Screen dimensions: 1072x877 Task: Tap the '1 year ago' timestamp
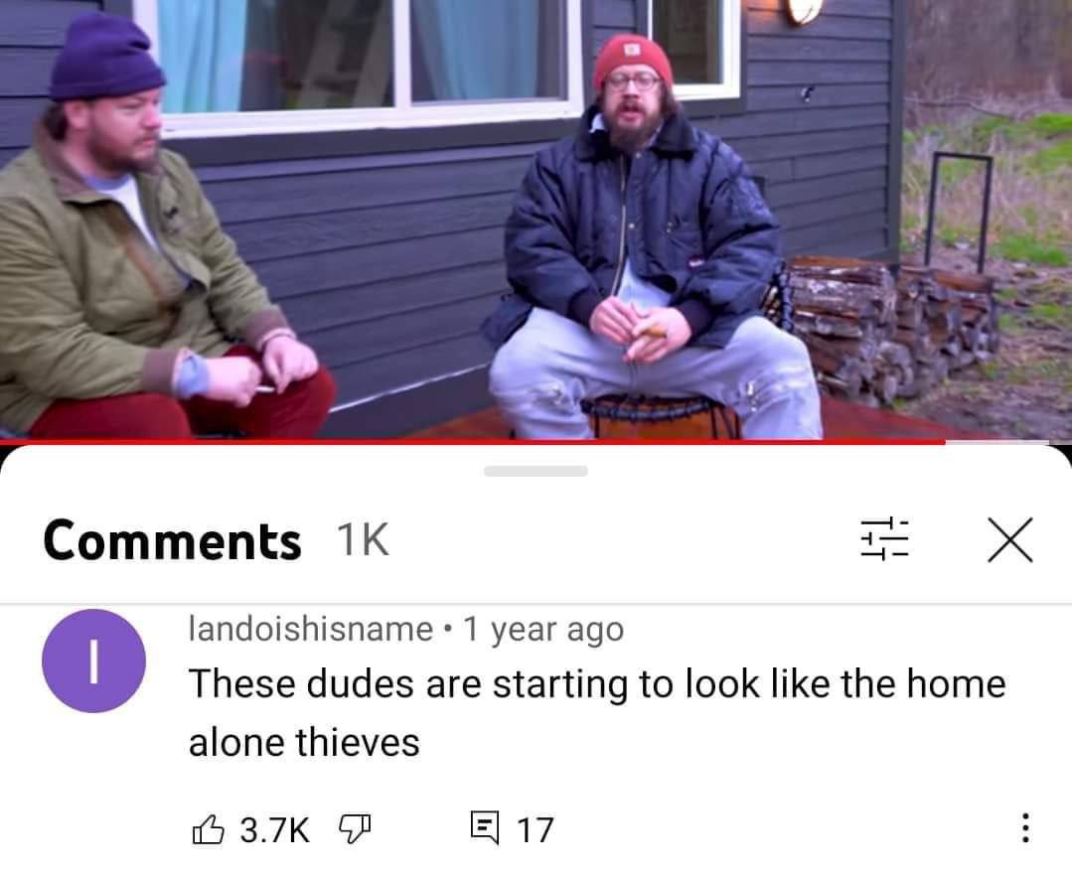(543, 630)
